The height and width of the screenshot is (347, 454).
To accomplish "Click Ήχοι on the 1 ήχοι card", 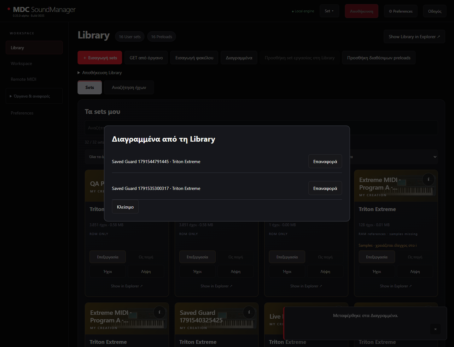I will (287, 272).
